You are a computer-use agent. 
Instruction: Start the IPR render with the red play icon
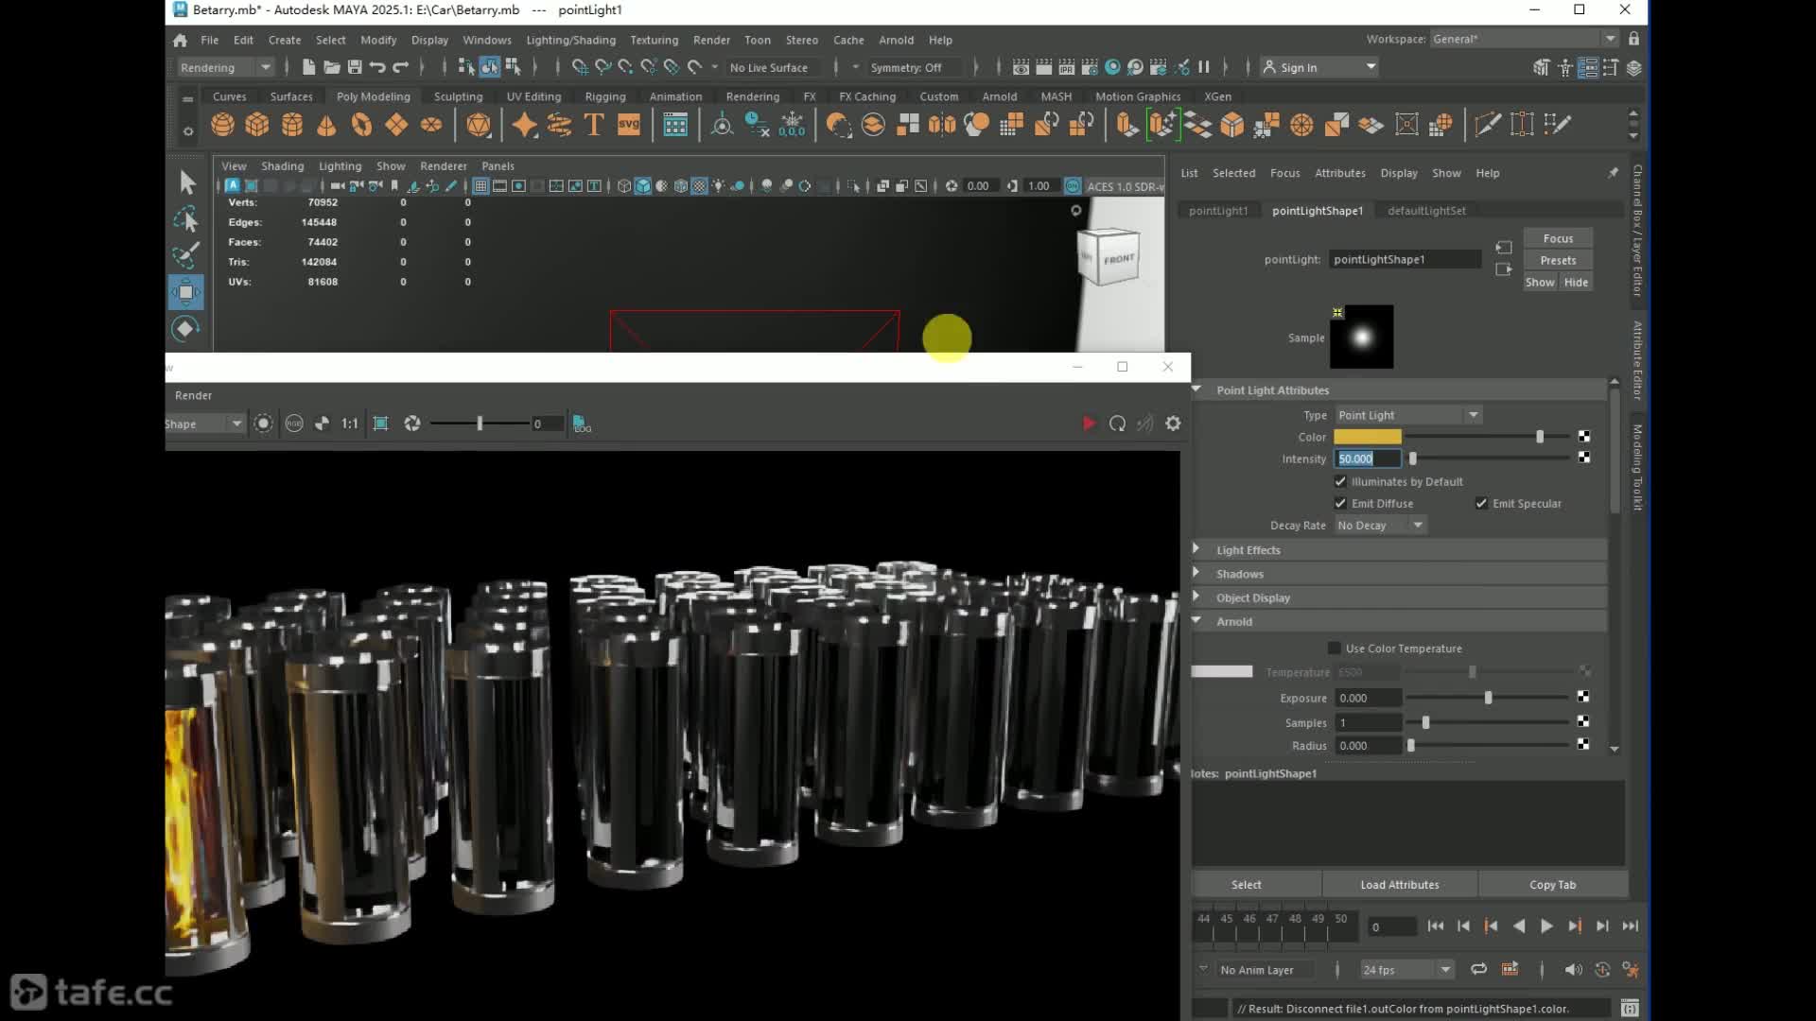[1089, 424]
